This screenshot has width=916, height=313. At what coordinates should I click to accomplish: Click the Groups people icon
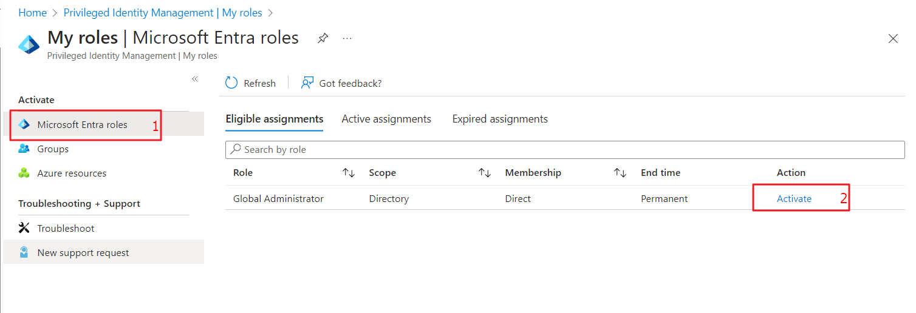click(x=24, y=149)
